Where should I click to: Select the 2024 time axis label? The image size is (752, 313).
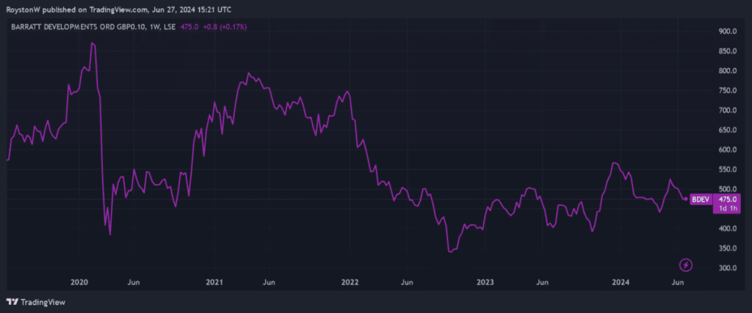coord(621,282)
